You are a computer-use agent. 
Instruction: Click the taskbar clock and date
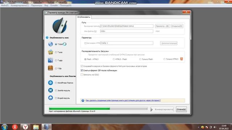click(x=224, y=127)
